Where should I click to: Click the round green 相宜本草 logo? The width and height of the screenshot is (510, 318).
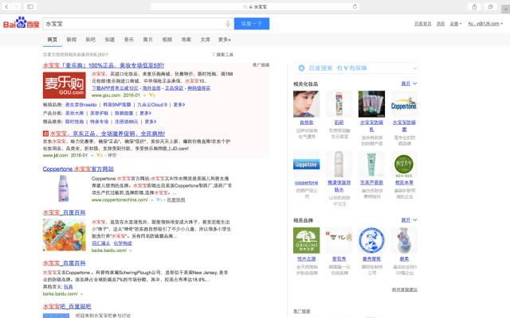point(404,165)
